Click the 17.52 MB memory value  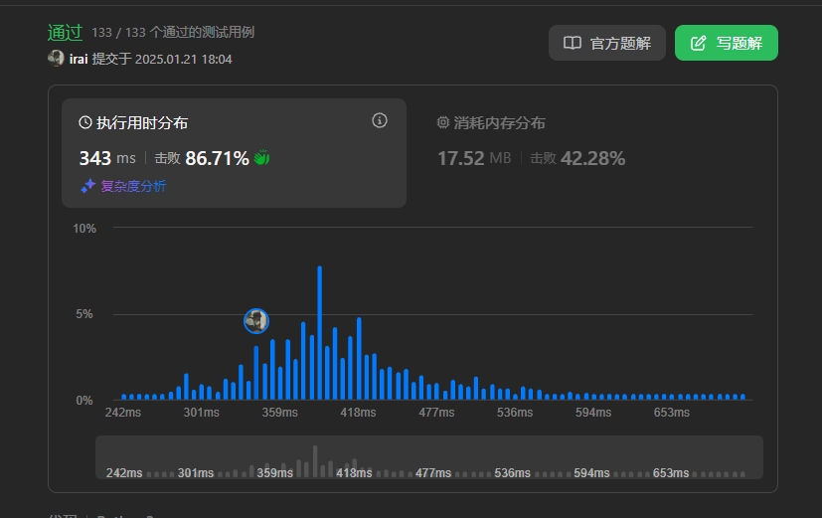pyautogui.click(x=474, y=158)
